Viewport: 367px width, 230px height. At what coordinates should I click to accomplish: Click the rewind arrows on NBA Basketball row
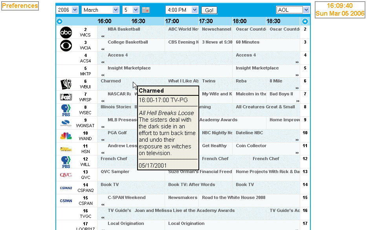point(103,36)
